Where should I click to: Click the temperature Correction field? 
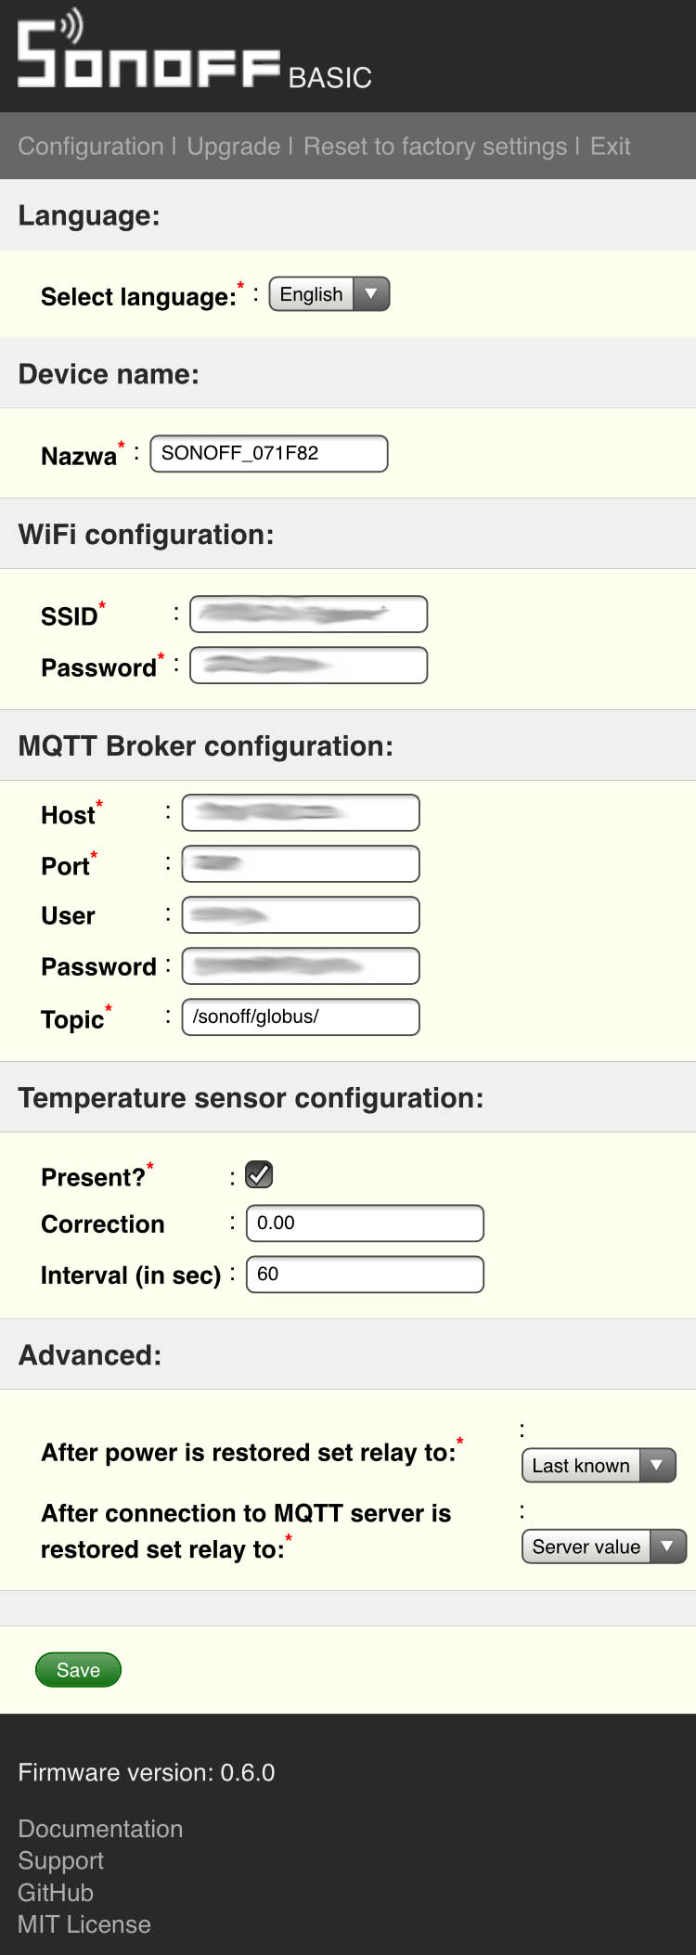tap(365, 1223)
